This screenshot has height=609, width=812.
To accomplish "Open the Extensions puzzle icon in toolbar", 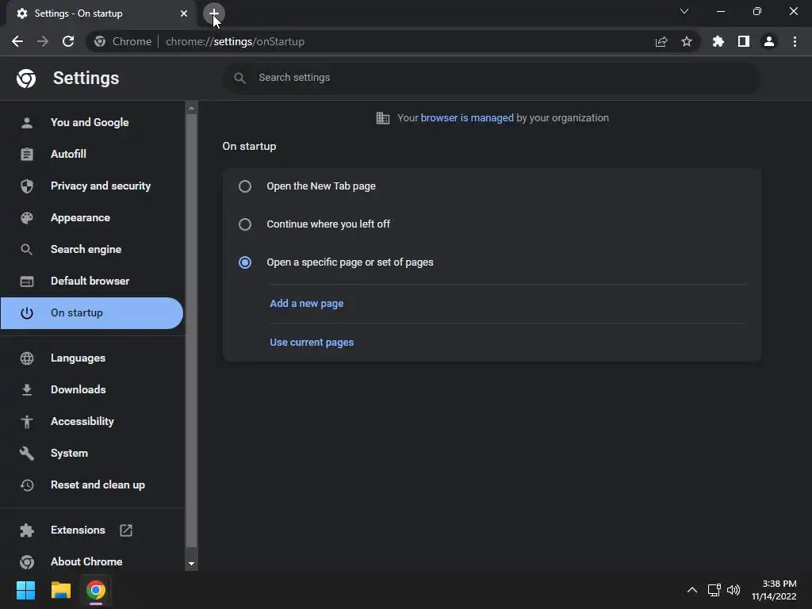I will click(x=718, y=41).
